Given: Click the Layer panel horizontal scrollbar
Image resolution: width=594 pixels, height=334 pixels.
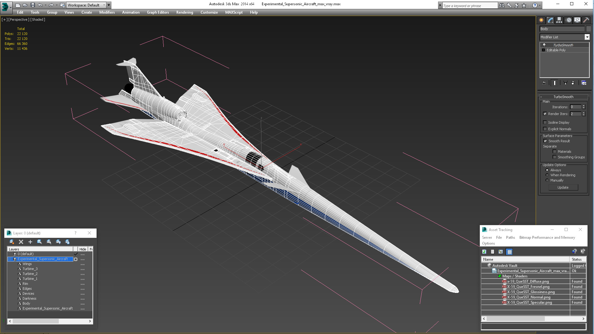Looking at the screenshot, I should click(x=50, y=321).
